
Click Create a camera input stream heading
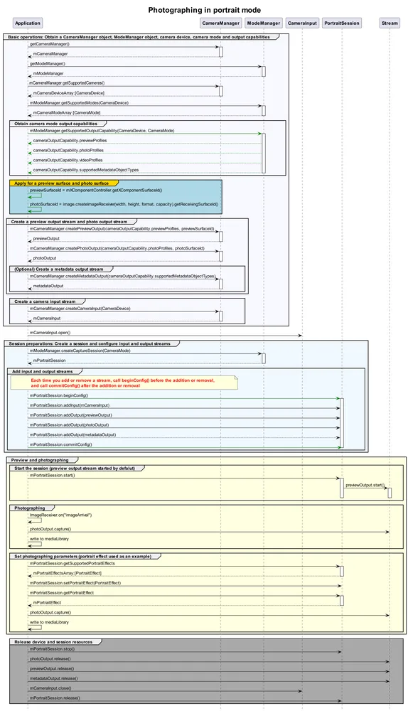tap(45, 301)
